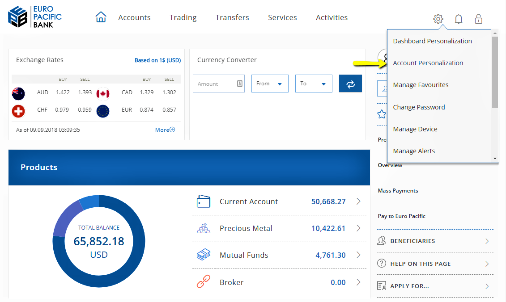Expand Help On This Page chevron

487,264
